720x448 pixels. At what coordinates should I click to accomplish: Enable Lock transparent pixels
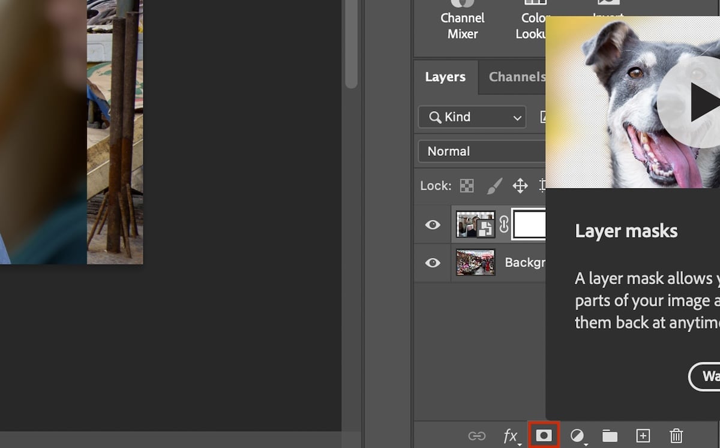click(x=466, y=185)
